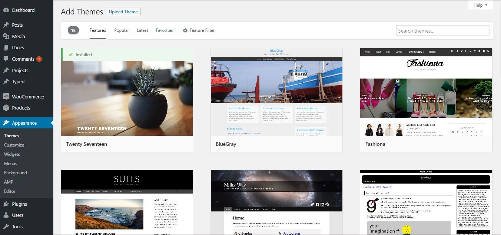Screen dimensions: 501x235
Task: Select the graftee theme thumbnail
Action: point(426,202)
